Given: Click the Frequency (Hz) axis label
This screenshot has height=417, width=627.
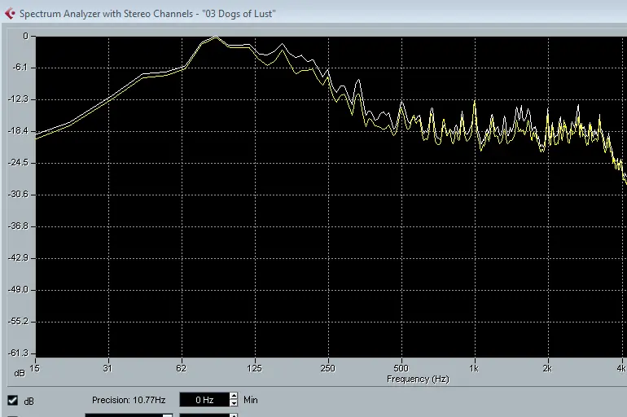Looking at the screenshot, I should 418,379.
